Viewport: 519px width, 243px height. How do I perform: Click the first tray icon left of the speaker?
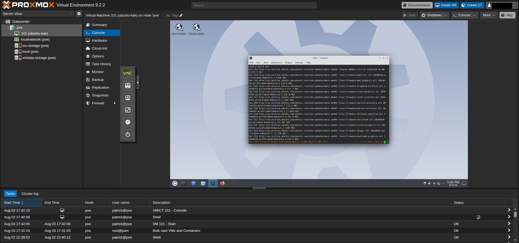(x=425, y=183)
